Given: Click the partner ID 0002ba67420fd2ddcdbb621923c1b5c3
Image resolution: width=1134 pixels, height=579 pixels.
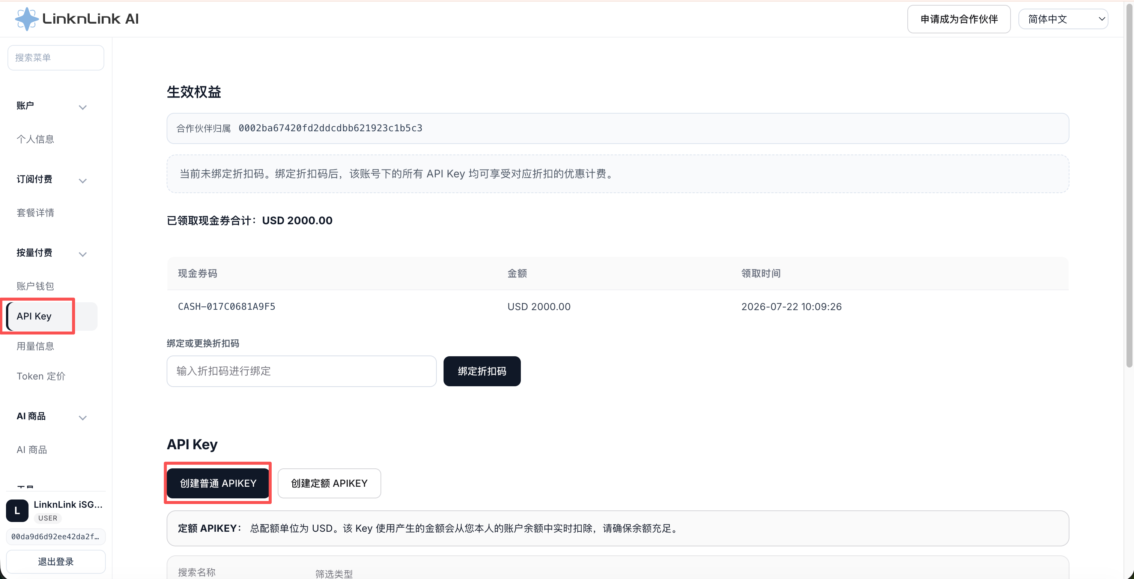Looking at the screenshot, I should 330,128.
